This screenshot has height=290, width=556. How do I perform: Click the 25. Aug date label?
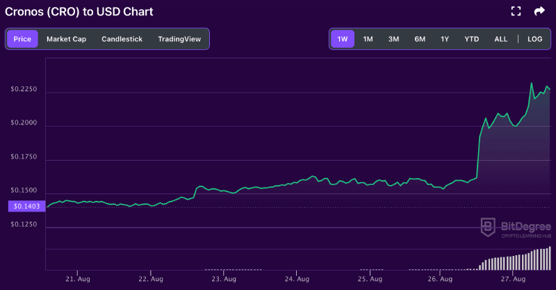pos(370,279)
